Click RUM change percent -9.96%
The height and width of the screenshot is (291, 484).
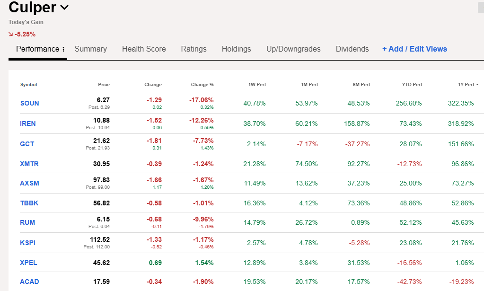pyautogui.click(x=203, y=219)
